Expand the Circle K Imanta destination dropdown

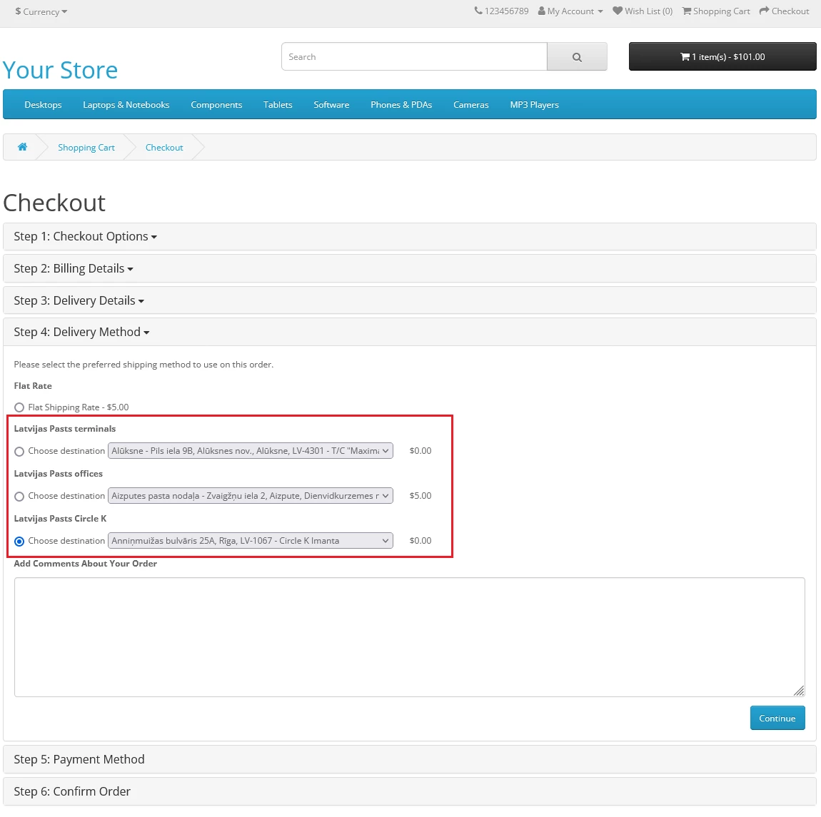[x=250, y=541]
